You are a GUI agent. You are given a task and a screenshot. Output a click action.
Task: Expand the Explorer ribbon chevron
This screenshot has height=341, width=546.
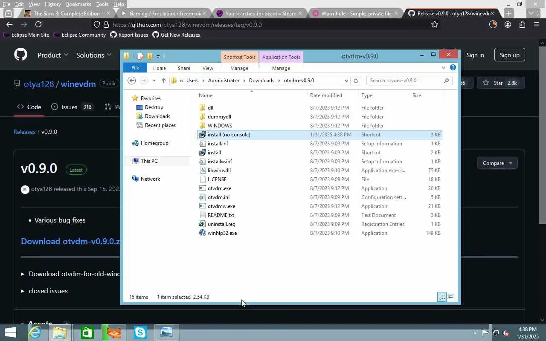tap(444, 67)
